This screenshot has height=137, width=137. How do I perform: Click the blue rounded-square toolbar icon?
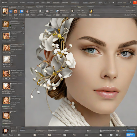tap(21, 12)
